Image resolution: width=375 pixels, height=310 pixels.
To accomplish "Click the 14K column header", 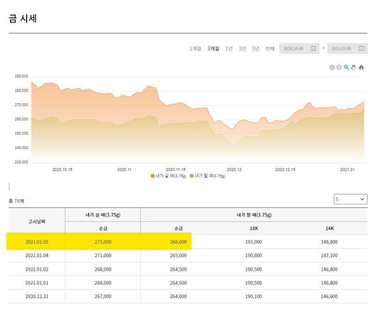I will [x=330, y=228].
